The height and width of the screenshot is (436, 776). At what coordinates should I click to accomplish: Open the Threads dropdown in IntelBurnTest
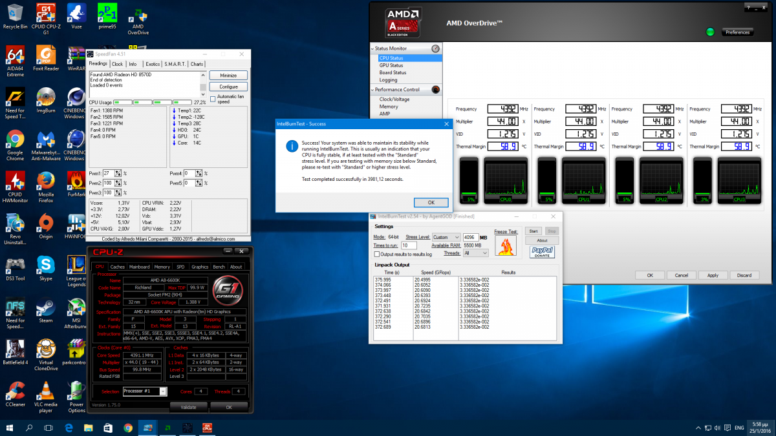(476, 253)
